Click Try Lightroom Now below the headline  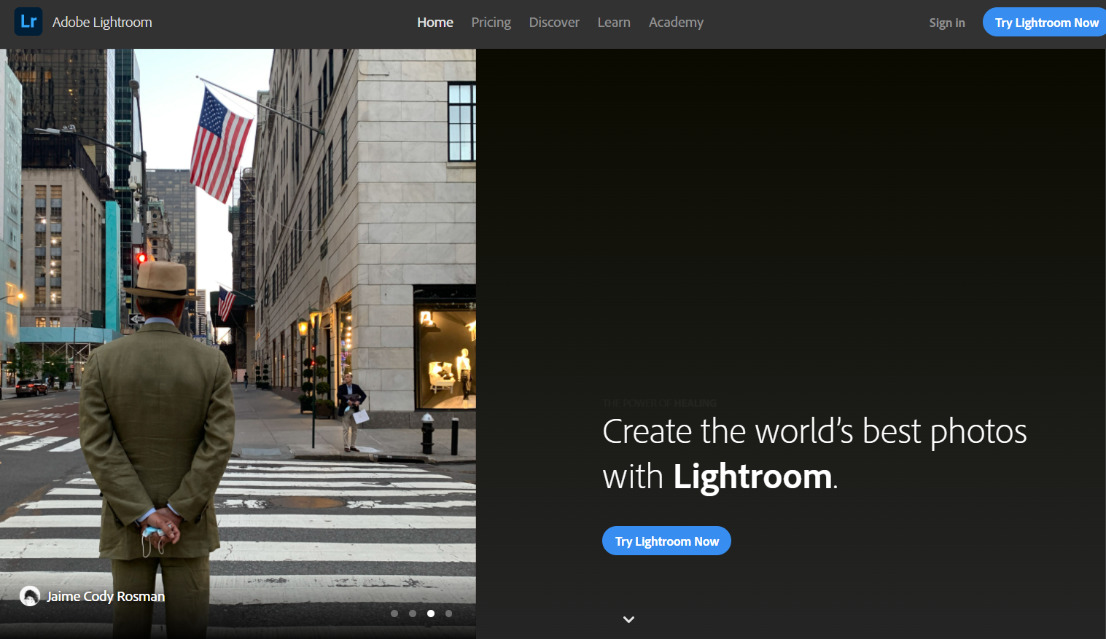coord(666,541)
